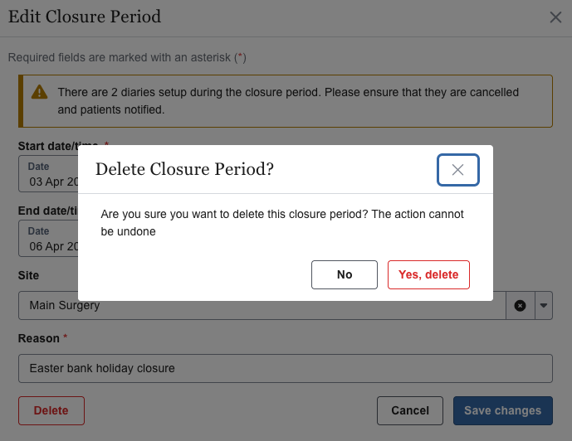Click the Save changes button

coord(502,410)
